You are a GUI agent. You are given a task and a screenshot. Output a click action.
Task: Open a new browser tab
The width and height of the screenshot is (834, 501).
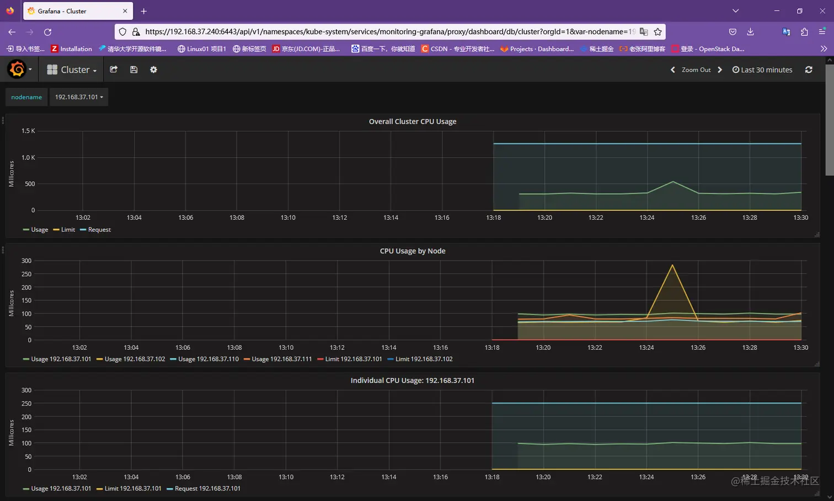(143, 11)
